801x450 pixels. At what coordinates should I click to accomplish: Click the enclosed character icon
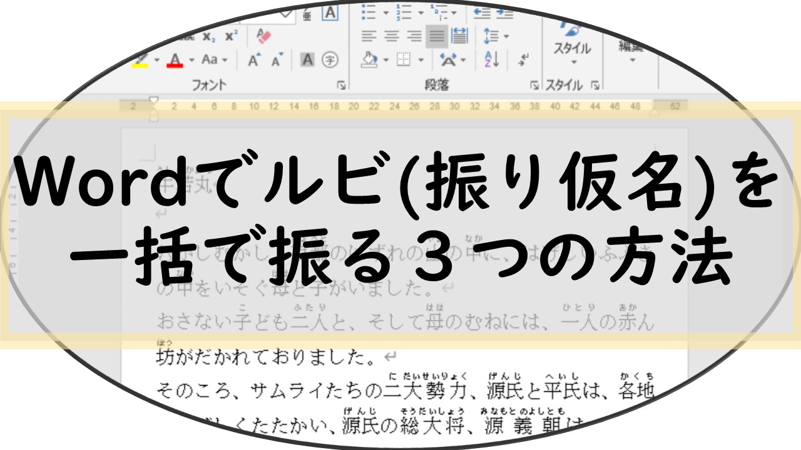[x=330, y=60]
